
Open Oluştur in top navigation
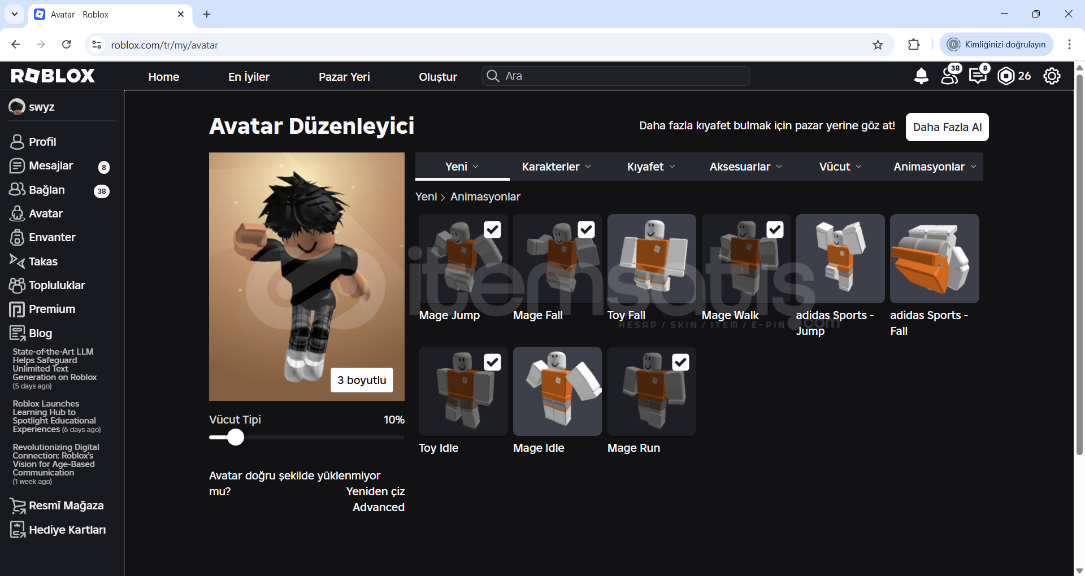tap(438, 77)
